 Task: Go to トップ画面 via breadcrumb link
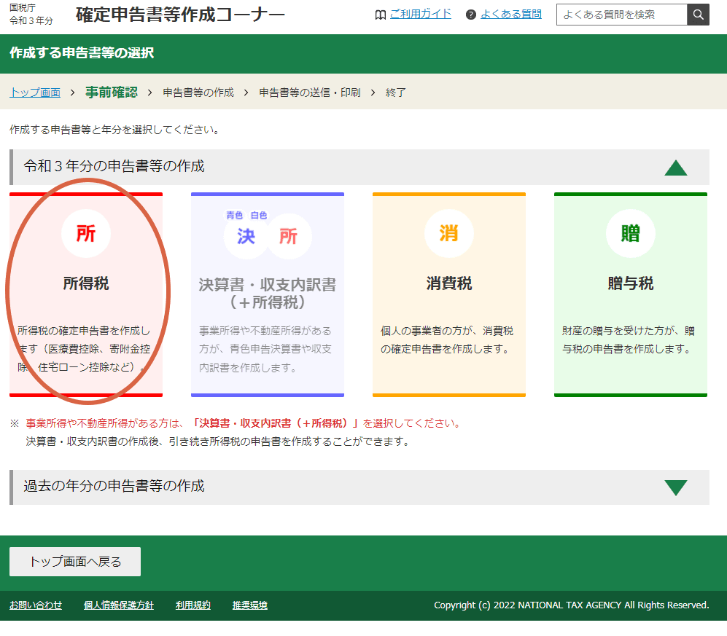(x=35, y=93)
